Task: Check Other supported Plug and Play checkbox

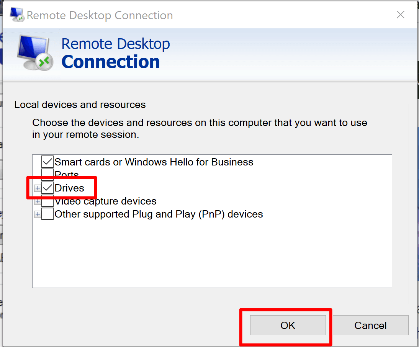Action: pyautogui.click(x=47, y=214)
